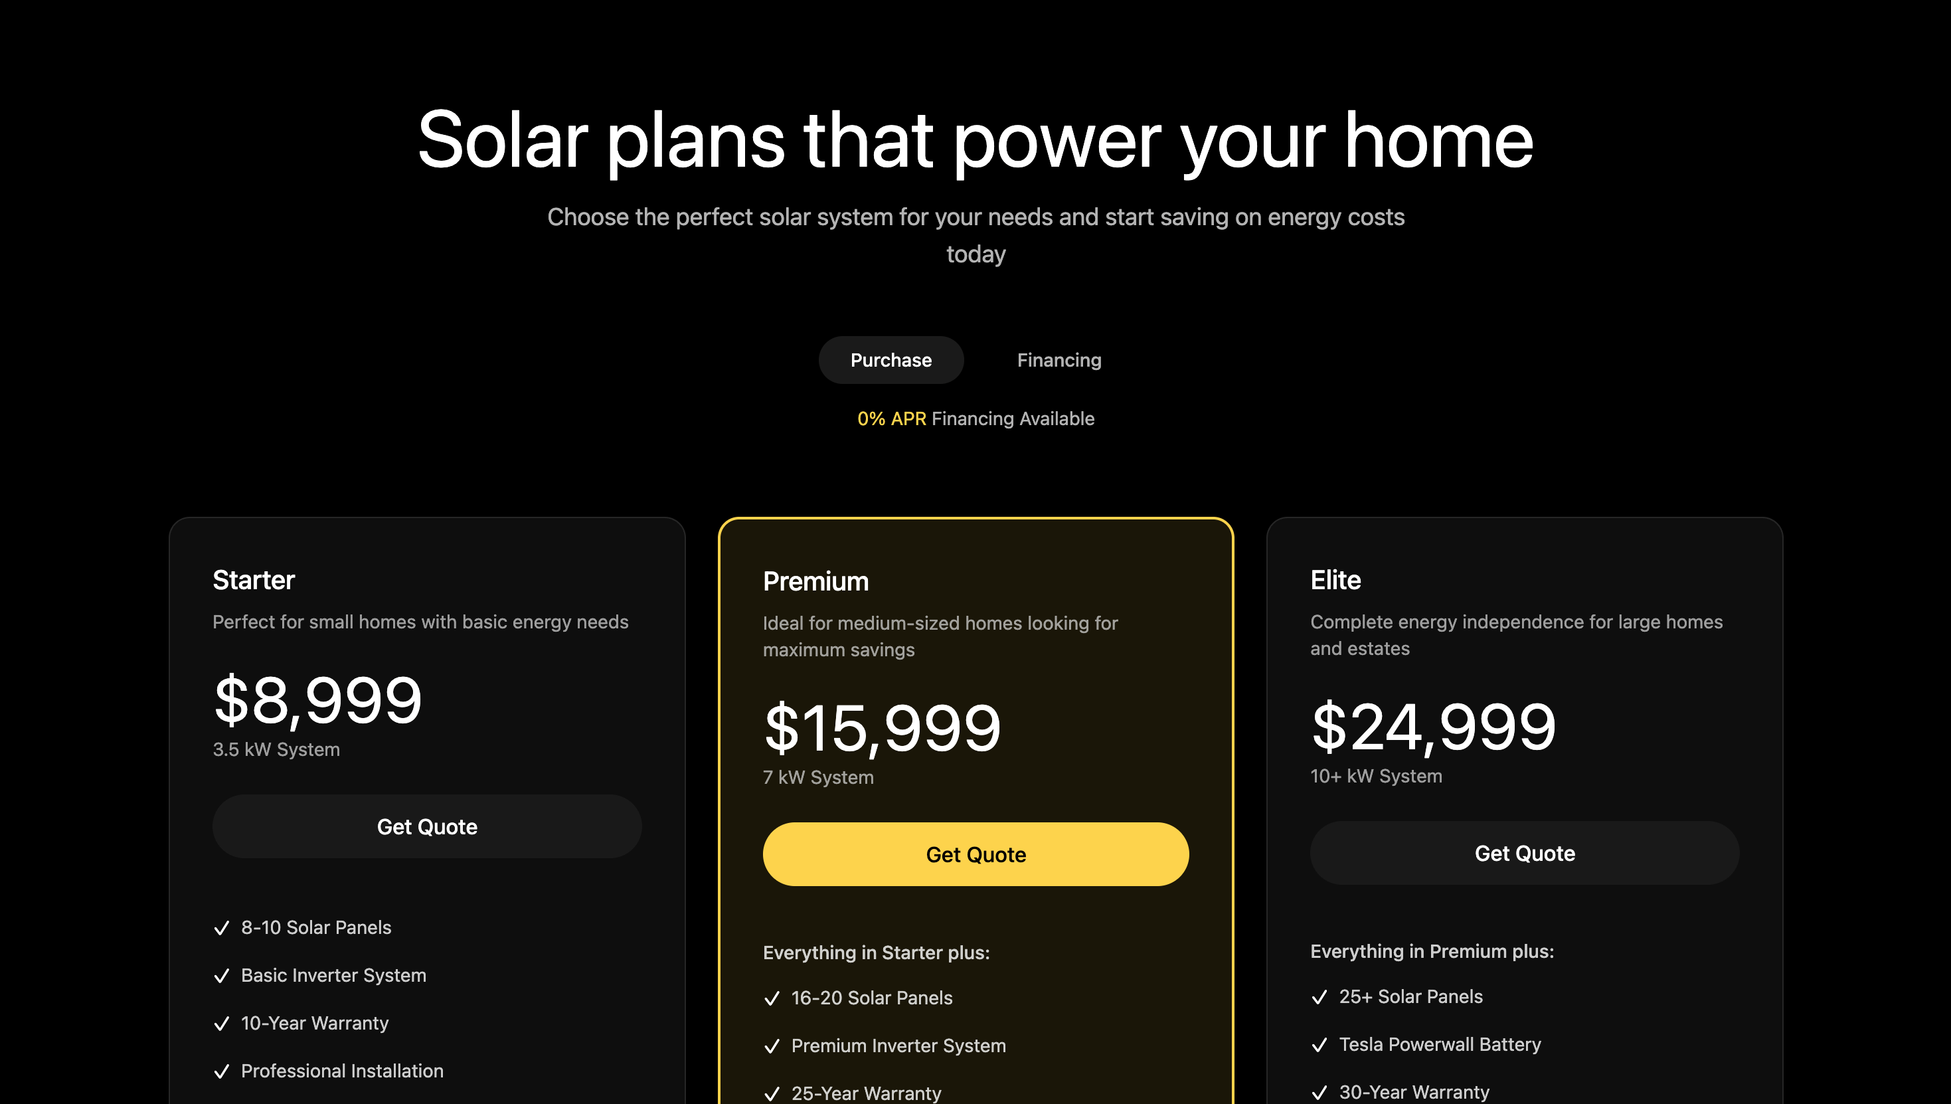Click the checkmark beside Professional Installation
The width and height of the screenshot is (1951, 1104).
(x=222, y=1071)
